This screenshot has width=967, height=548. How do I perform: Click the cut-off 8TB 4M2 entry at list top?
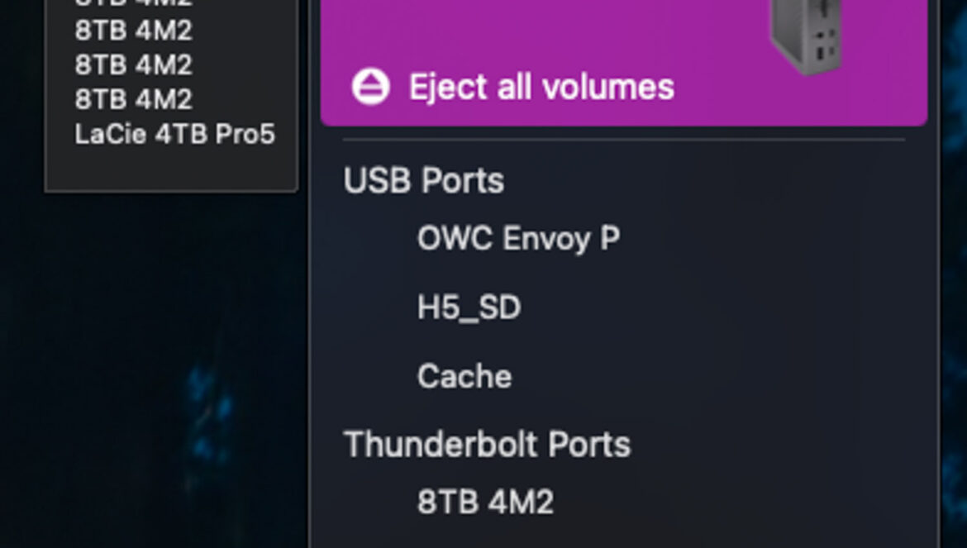[x=133, y=3]
